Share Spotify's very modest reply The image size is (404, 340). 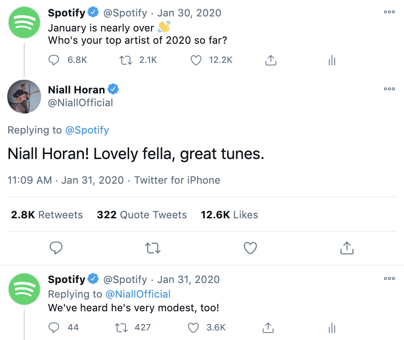(268, 327)
